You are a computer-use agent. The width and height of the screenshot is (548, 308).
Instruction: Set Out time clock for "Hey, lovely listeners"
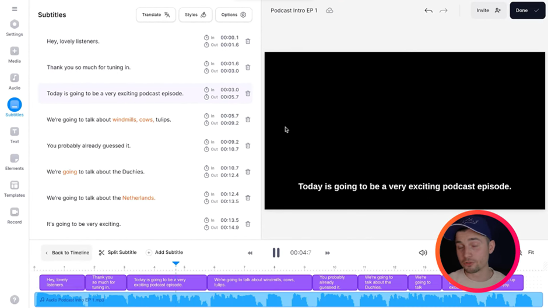[206, 45]
